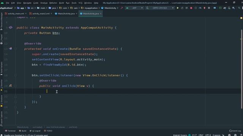Change file encoding UTF-8 in status bar
243x136 pixels.
tap(208, 135)
